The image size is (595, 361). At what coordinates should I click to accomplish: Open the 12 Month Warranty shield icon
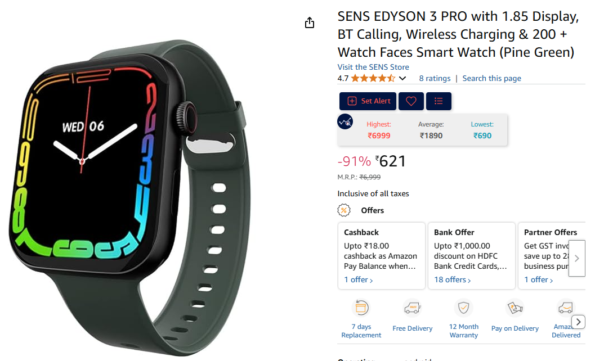coord(463,308)
